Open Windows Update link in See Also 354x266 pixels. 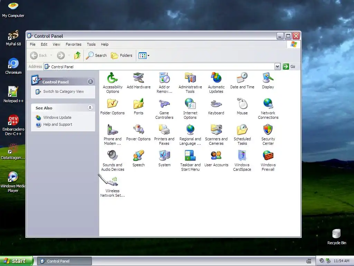(57, 117)
